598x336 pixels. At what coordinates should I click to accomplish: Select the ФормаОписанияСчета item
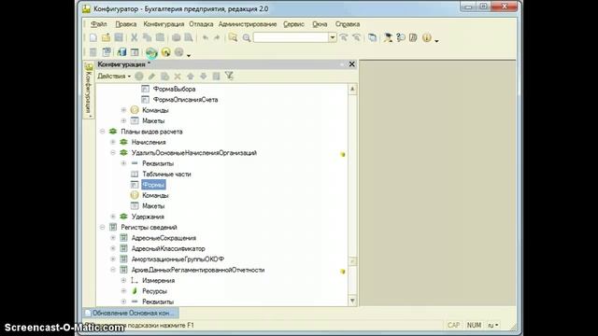point(185,100)
